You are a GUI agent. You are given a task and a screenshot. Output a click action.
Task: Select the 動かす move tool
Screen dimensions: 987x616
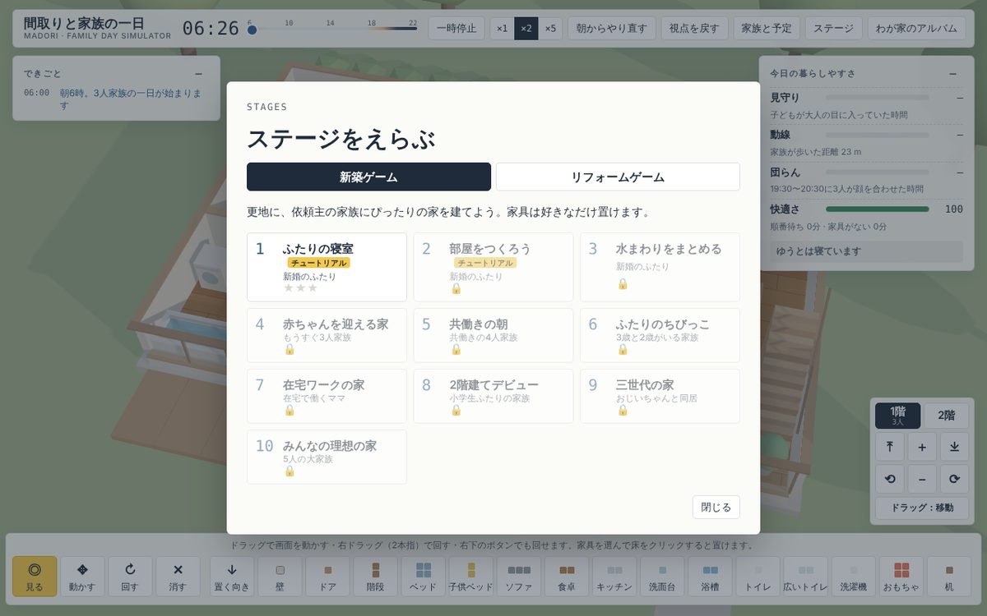[x=82, y=577]
